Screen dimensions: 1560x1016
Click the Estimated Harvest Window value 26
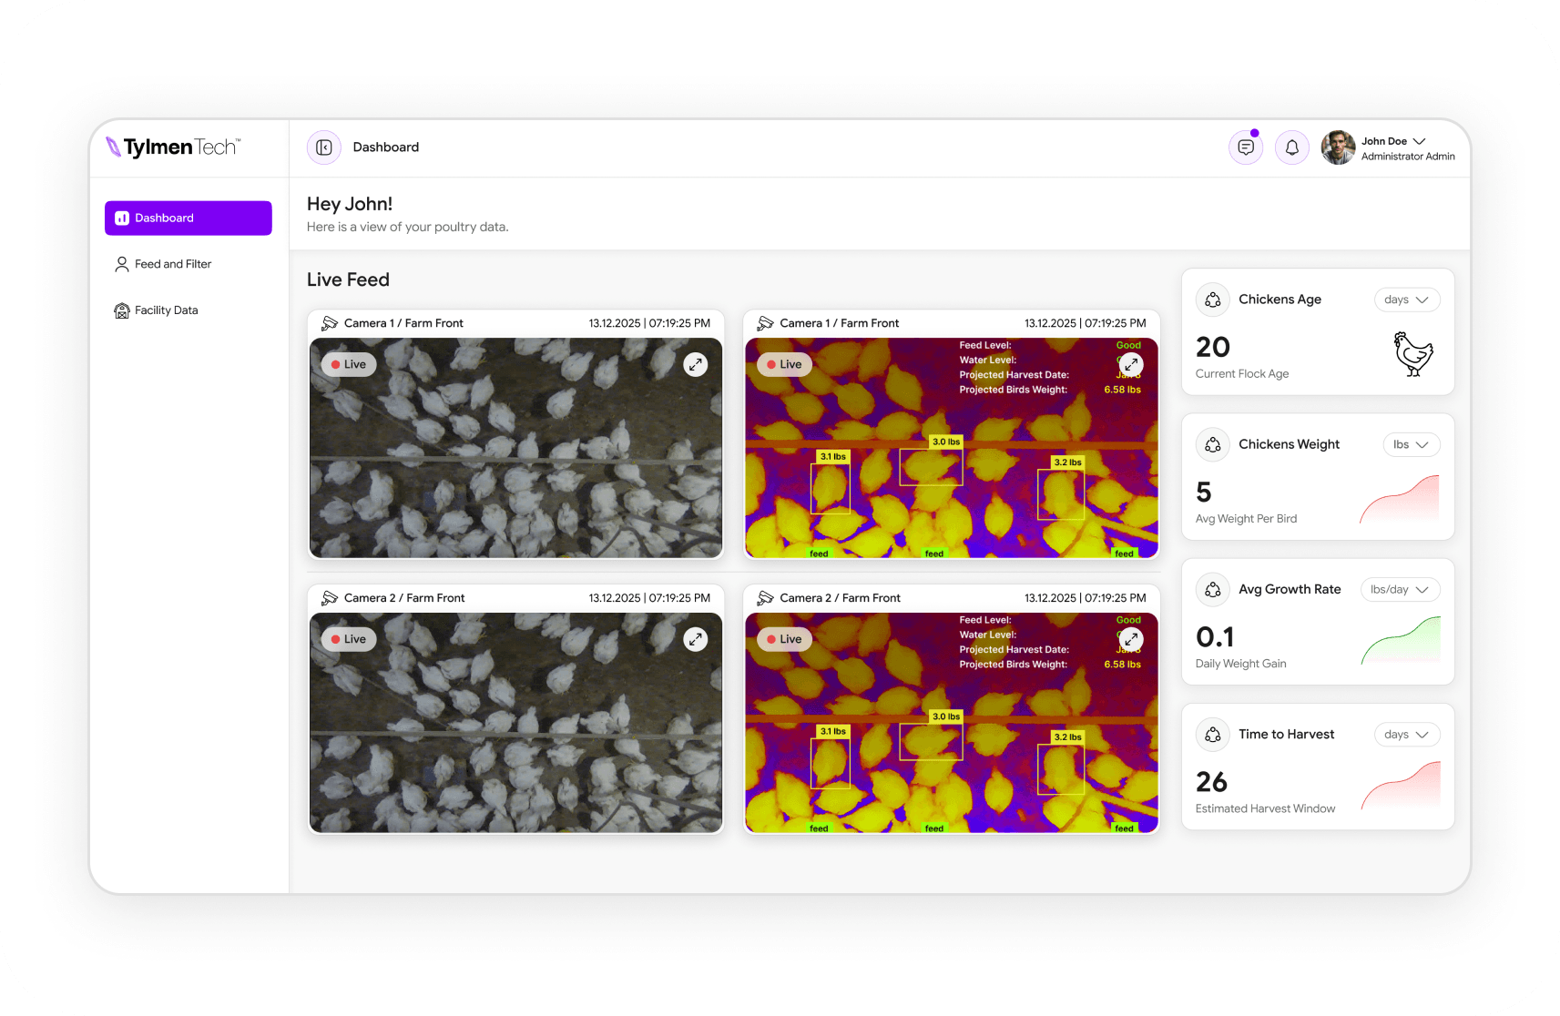(1212, 782)
